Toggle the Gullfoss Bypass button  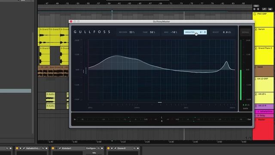pos(245,32)
